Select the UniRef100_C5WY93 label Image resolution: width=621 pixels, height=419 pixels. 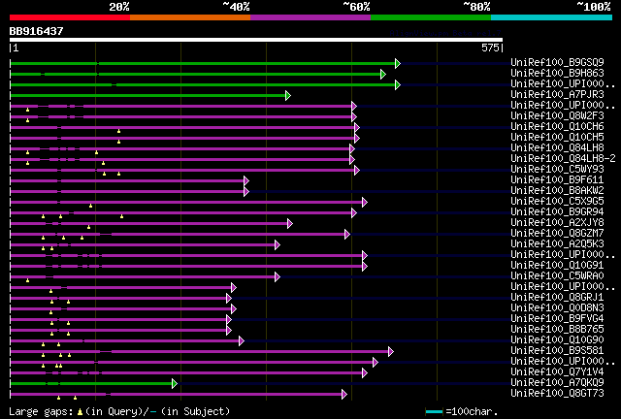point(557,169)
